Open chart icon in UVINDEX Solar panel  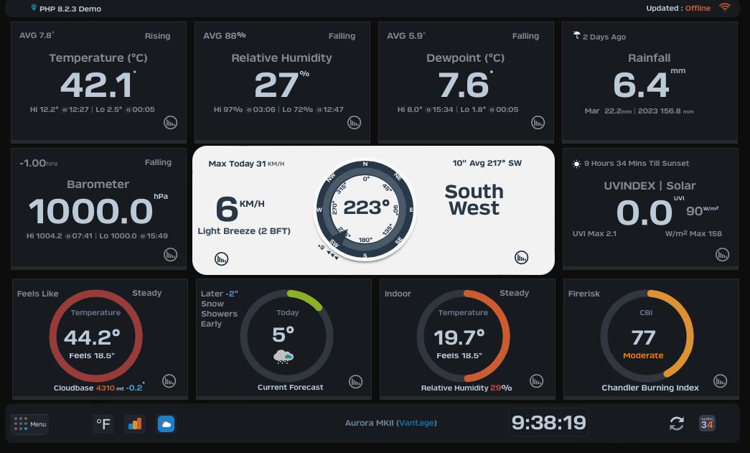click(722, 254)
